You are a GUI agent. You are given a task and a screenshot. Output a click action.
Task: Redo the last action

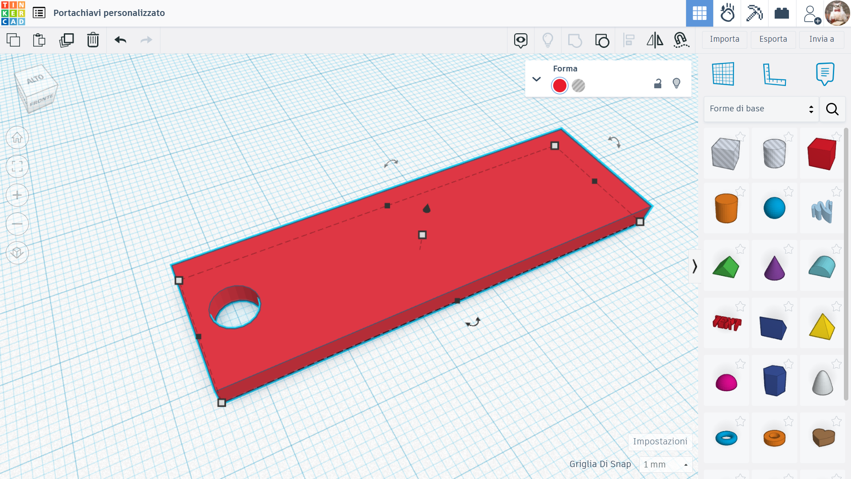click(x=146, y=40)
